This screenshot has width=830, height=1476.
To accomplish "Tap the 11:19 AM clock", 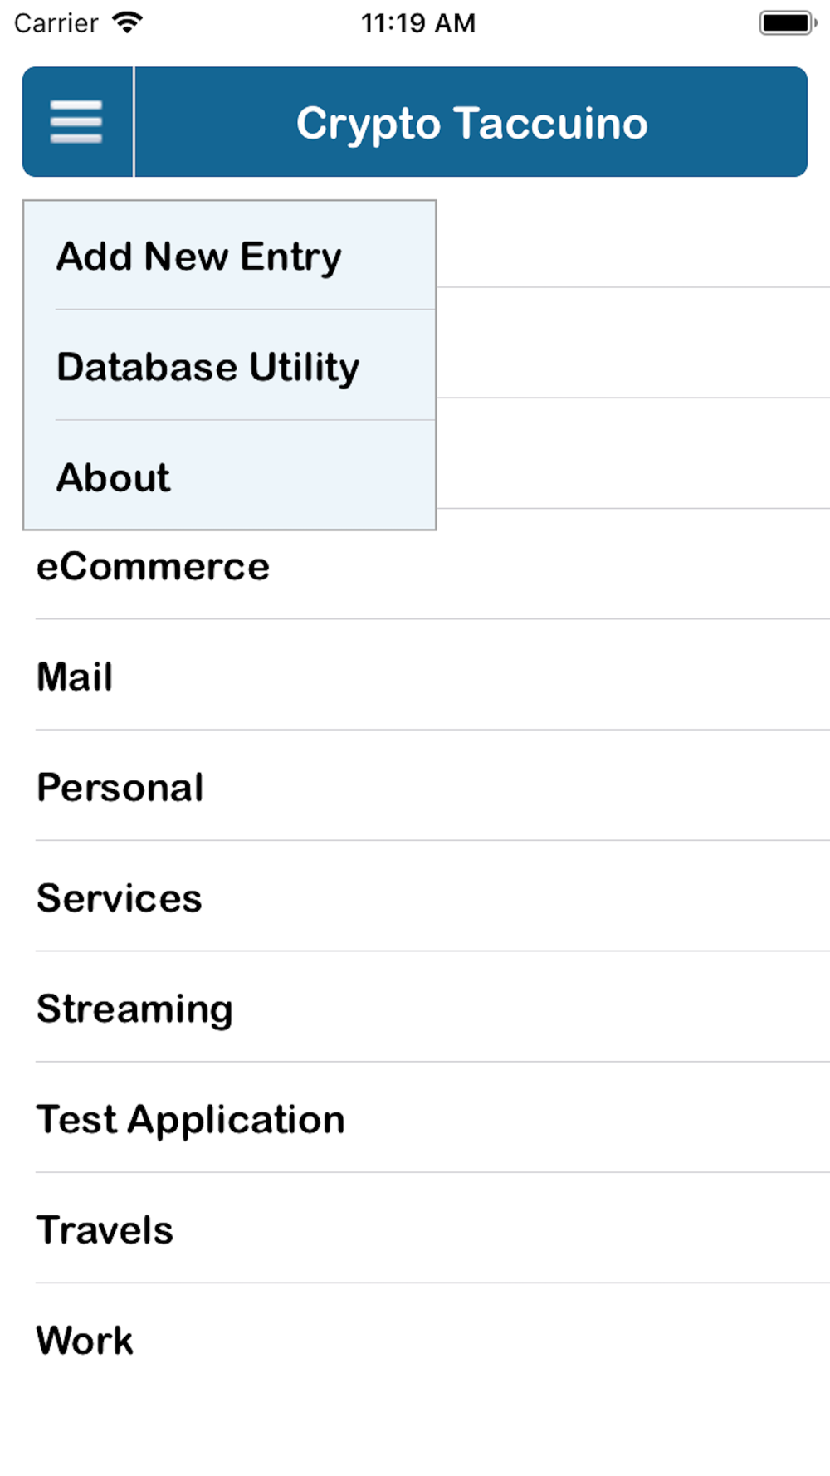I will pyautogui.click(x=417, y=22).
